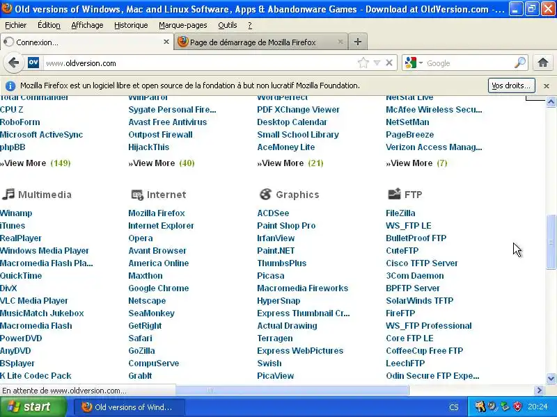Close the Page de démarrage de Mozilla Firefox tab
Image resolution: width=557 pixels, height=417 pixels.
(x=340, y=42)
